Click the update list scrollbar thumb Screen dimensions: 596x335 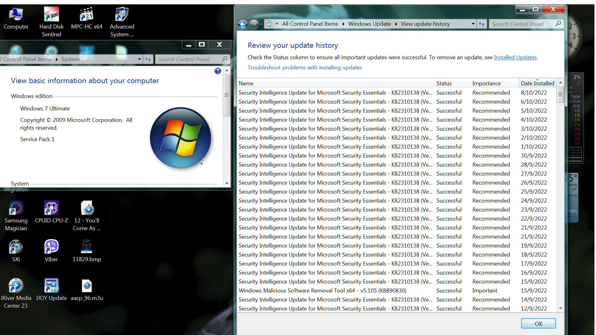[x=560, y=95]
